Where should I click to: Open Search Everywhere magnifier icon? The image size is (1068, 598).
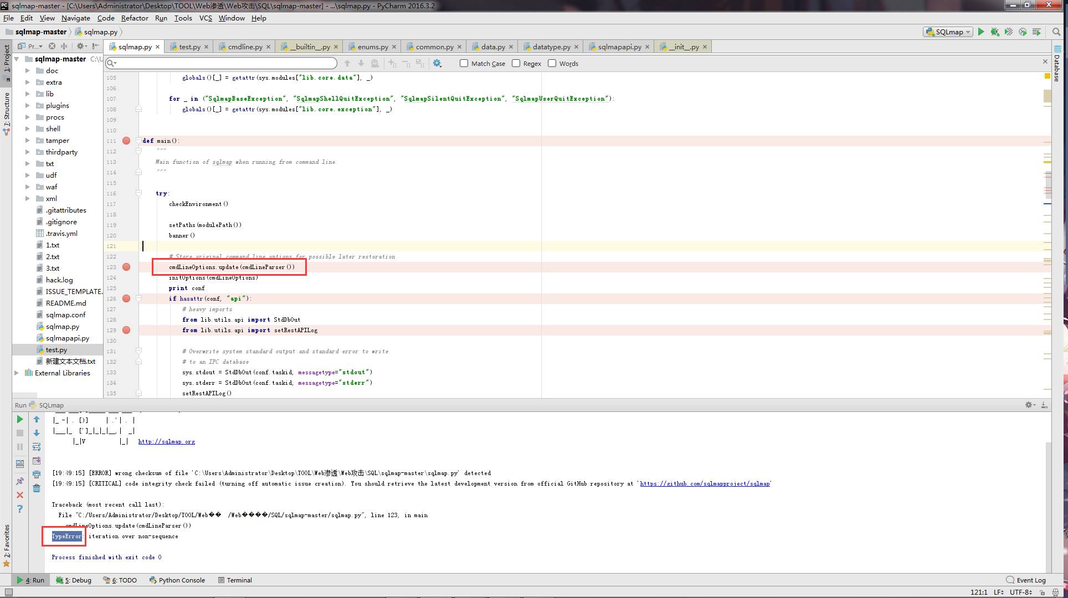1056,32
